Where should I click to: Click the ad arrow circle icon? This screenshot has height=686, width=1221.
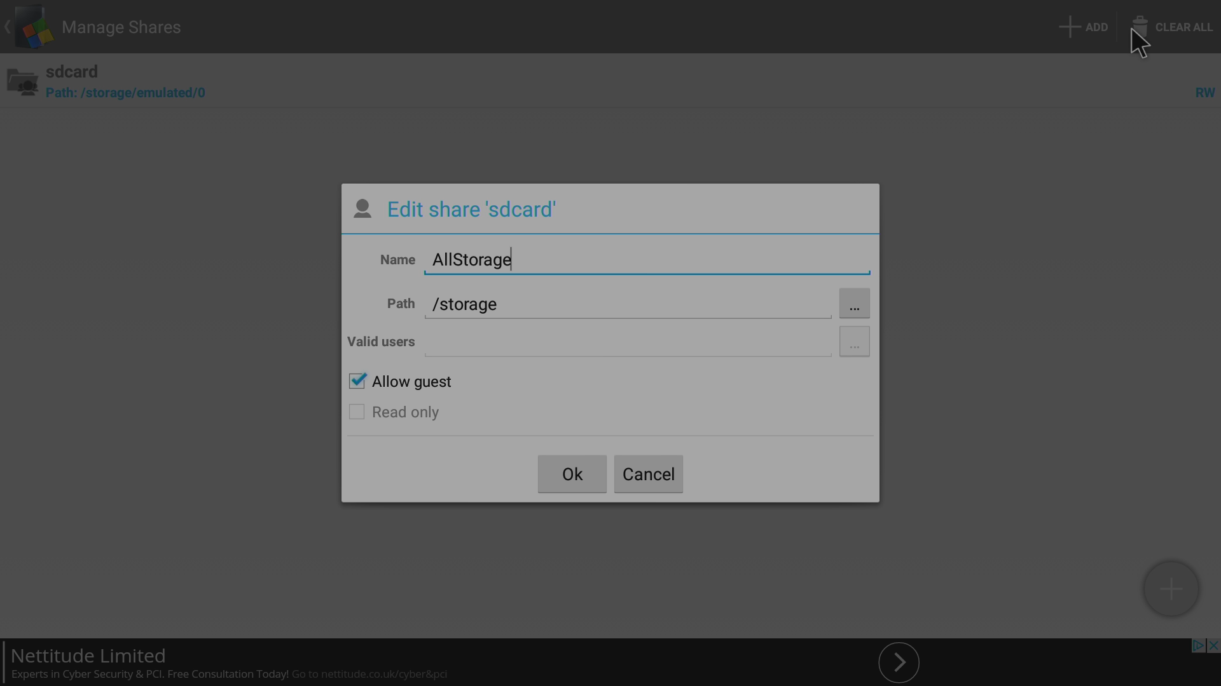click(899, 662)
